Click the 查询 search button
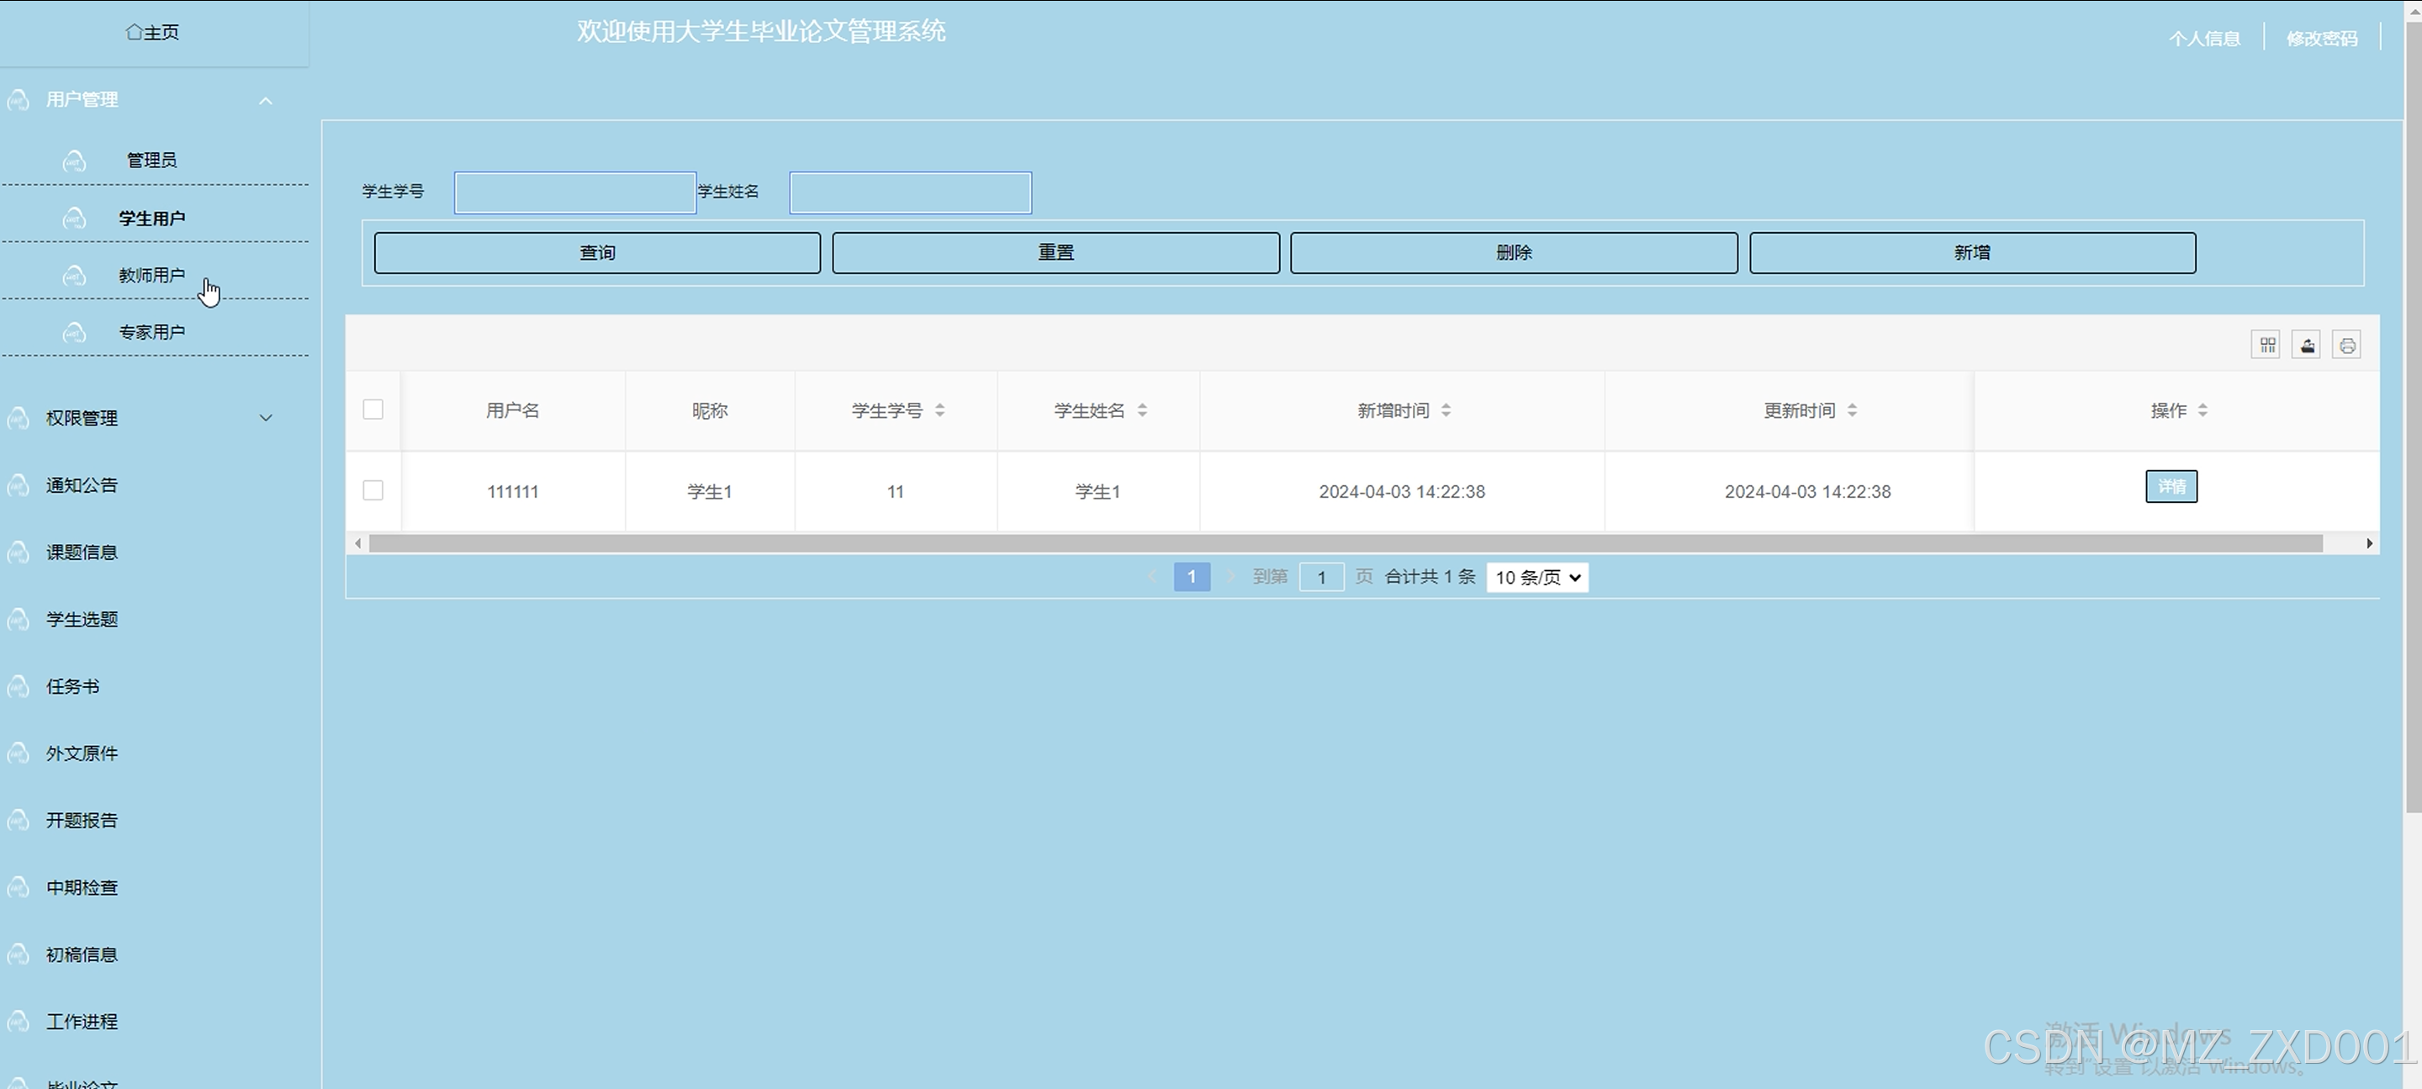The width and height of the screenshot is (2422, 1089). 597,253
